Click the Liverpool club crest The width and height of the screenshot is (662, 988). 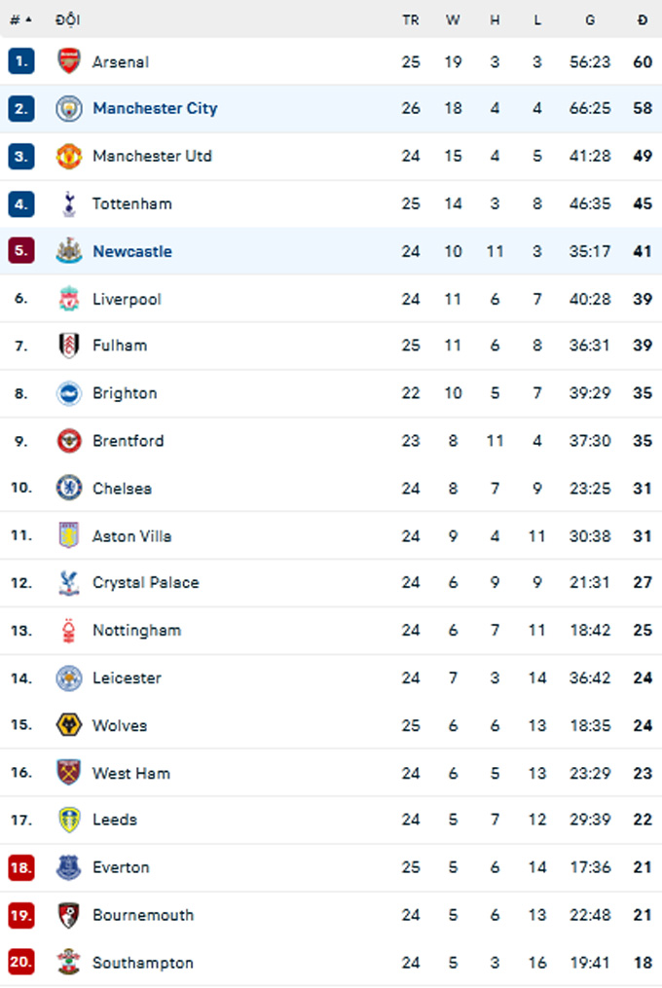[69, 299]
